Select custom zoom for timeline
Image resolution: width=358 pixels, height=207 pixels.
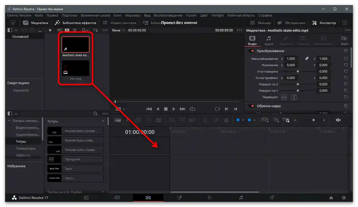tap(286, 120)
